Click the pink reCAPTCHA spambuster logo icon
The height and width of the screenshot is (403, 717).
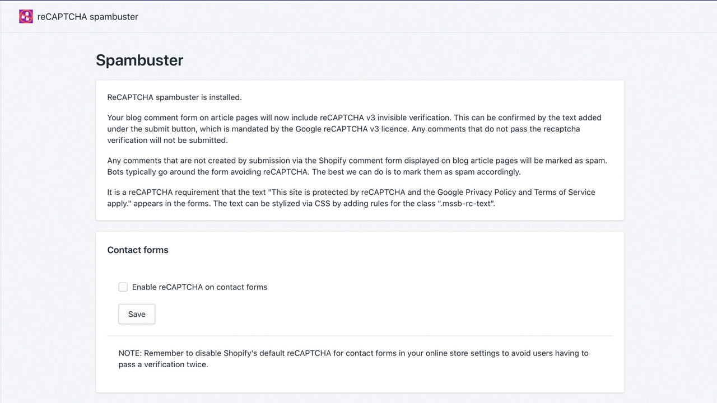tap(25, 16)
